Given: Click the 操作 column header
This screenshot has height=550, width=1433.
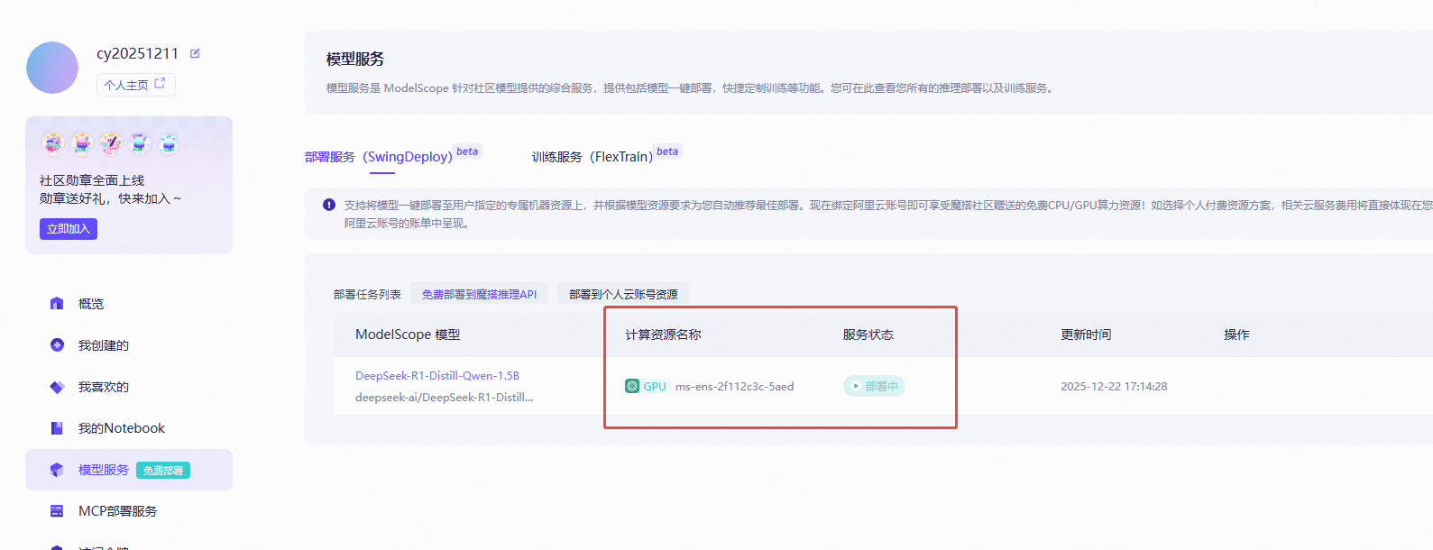Looking at the screenshot, I should click(1236, 335).
